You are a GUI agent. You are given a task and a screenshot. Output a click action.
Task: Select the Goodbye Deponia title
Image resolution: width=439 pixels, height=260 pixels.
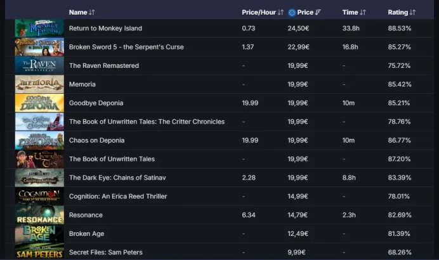point(96,103)
